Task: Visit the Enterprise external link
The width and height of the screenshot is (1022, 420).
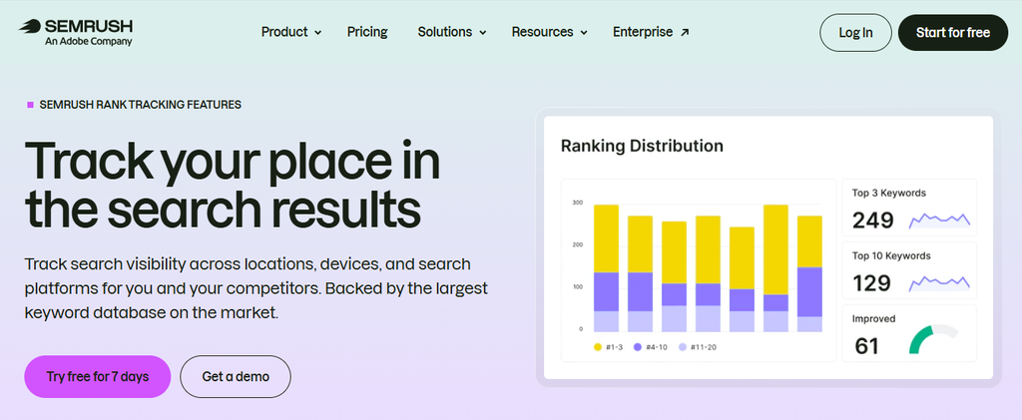Action: tap(651, 32)
